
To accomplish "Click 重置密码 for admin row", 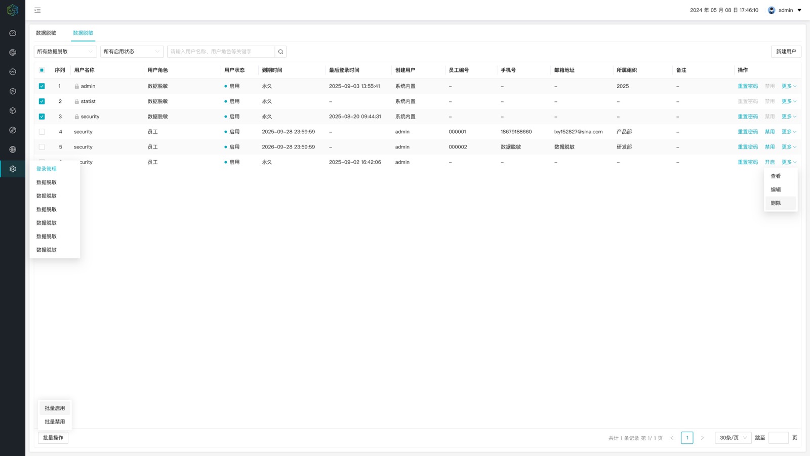I will [748, 86].
